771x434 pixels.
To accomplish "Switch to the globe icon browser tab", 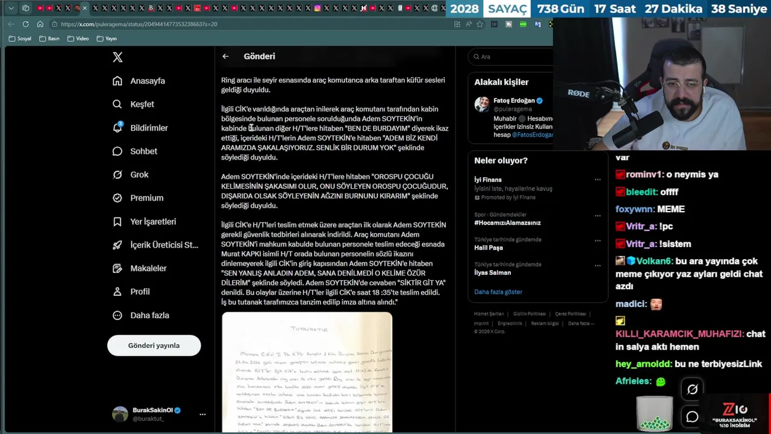I will click(x=435, y=8).
